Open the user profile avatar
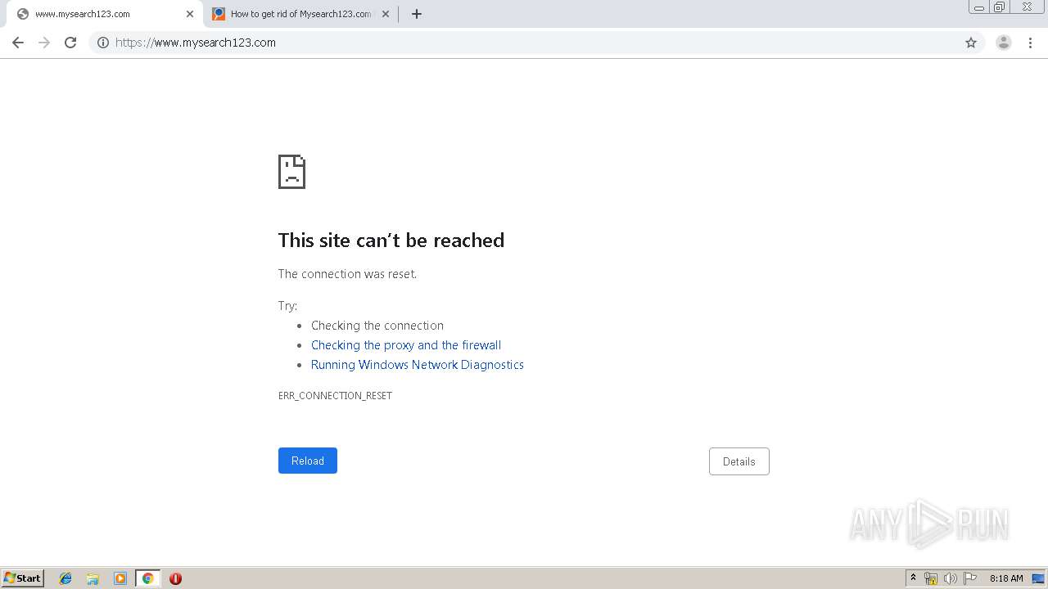 pos(1004,43)
